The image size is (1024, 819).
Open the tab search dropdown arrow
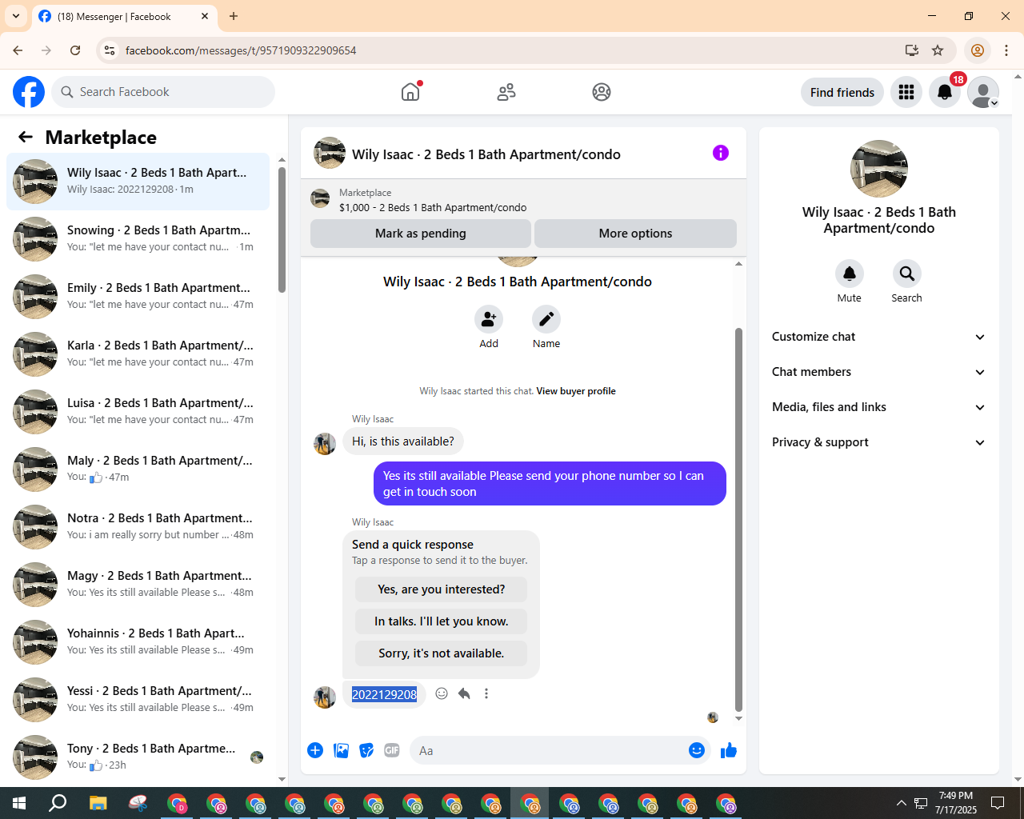[16, 16]
